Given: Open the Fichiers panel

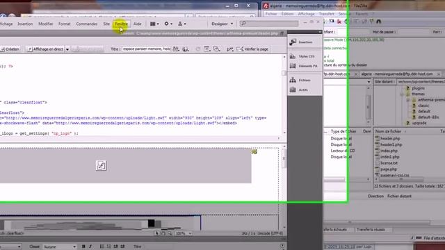Looking at the screenshot, I should click(305, 81).
